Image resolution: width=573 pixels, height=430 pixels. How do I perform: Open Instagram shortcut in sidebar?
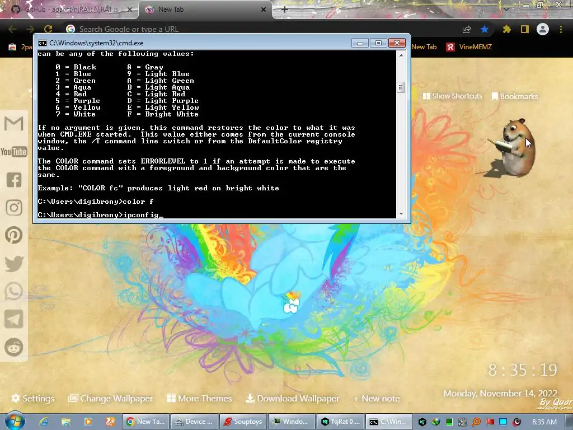click(14, 207)
